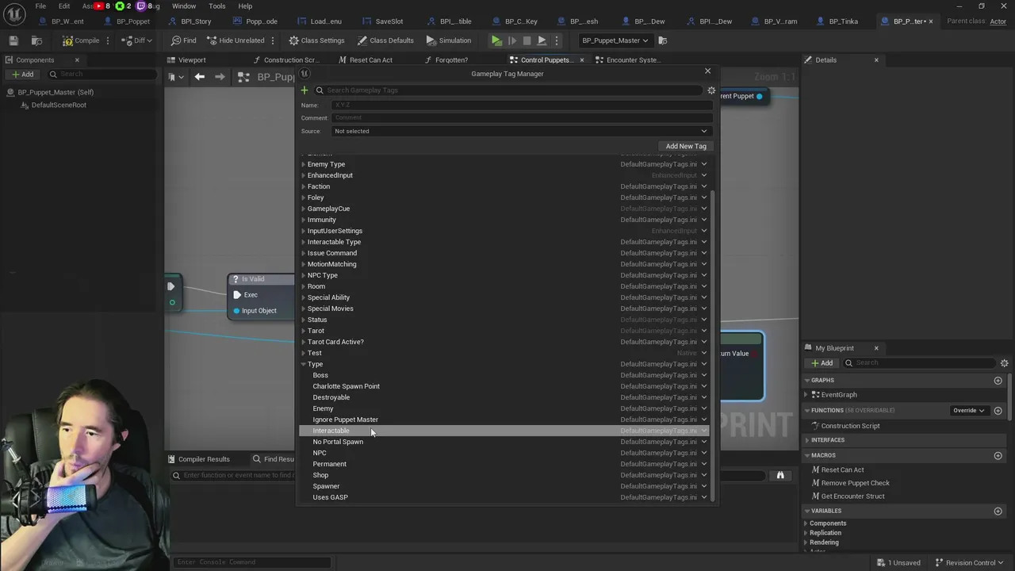Close the Control Puppets tab

click(581, 60)
